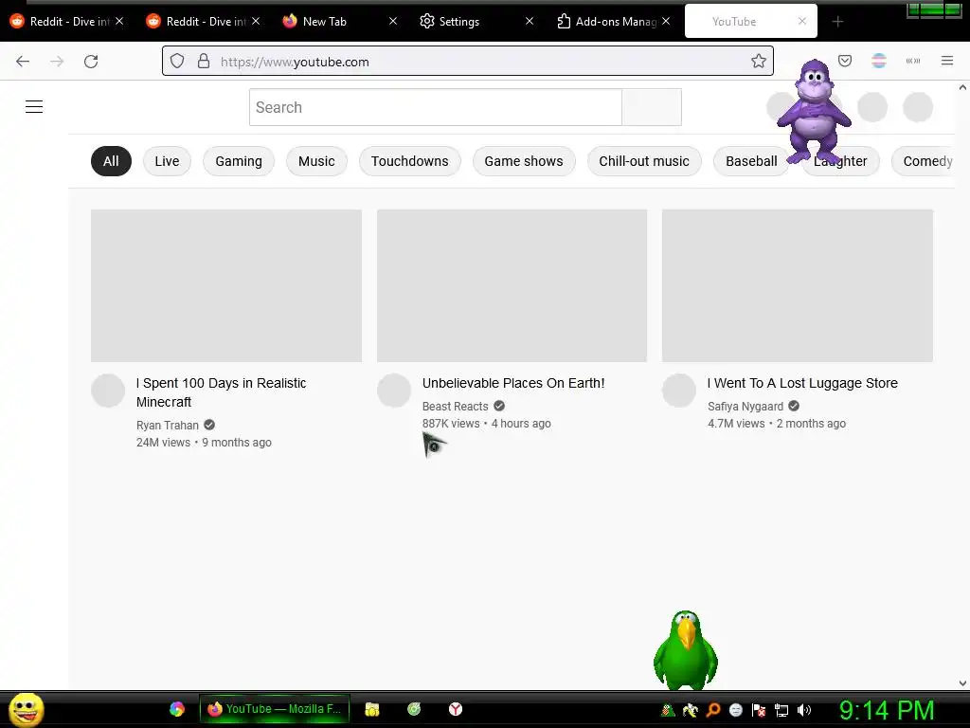The image size is (970, 728).
Task: Select the Comedy filter chip
Action: click(925, 161)
